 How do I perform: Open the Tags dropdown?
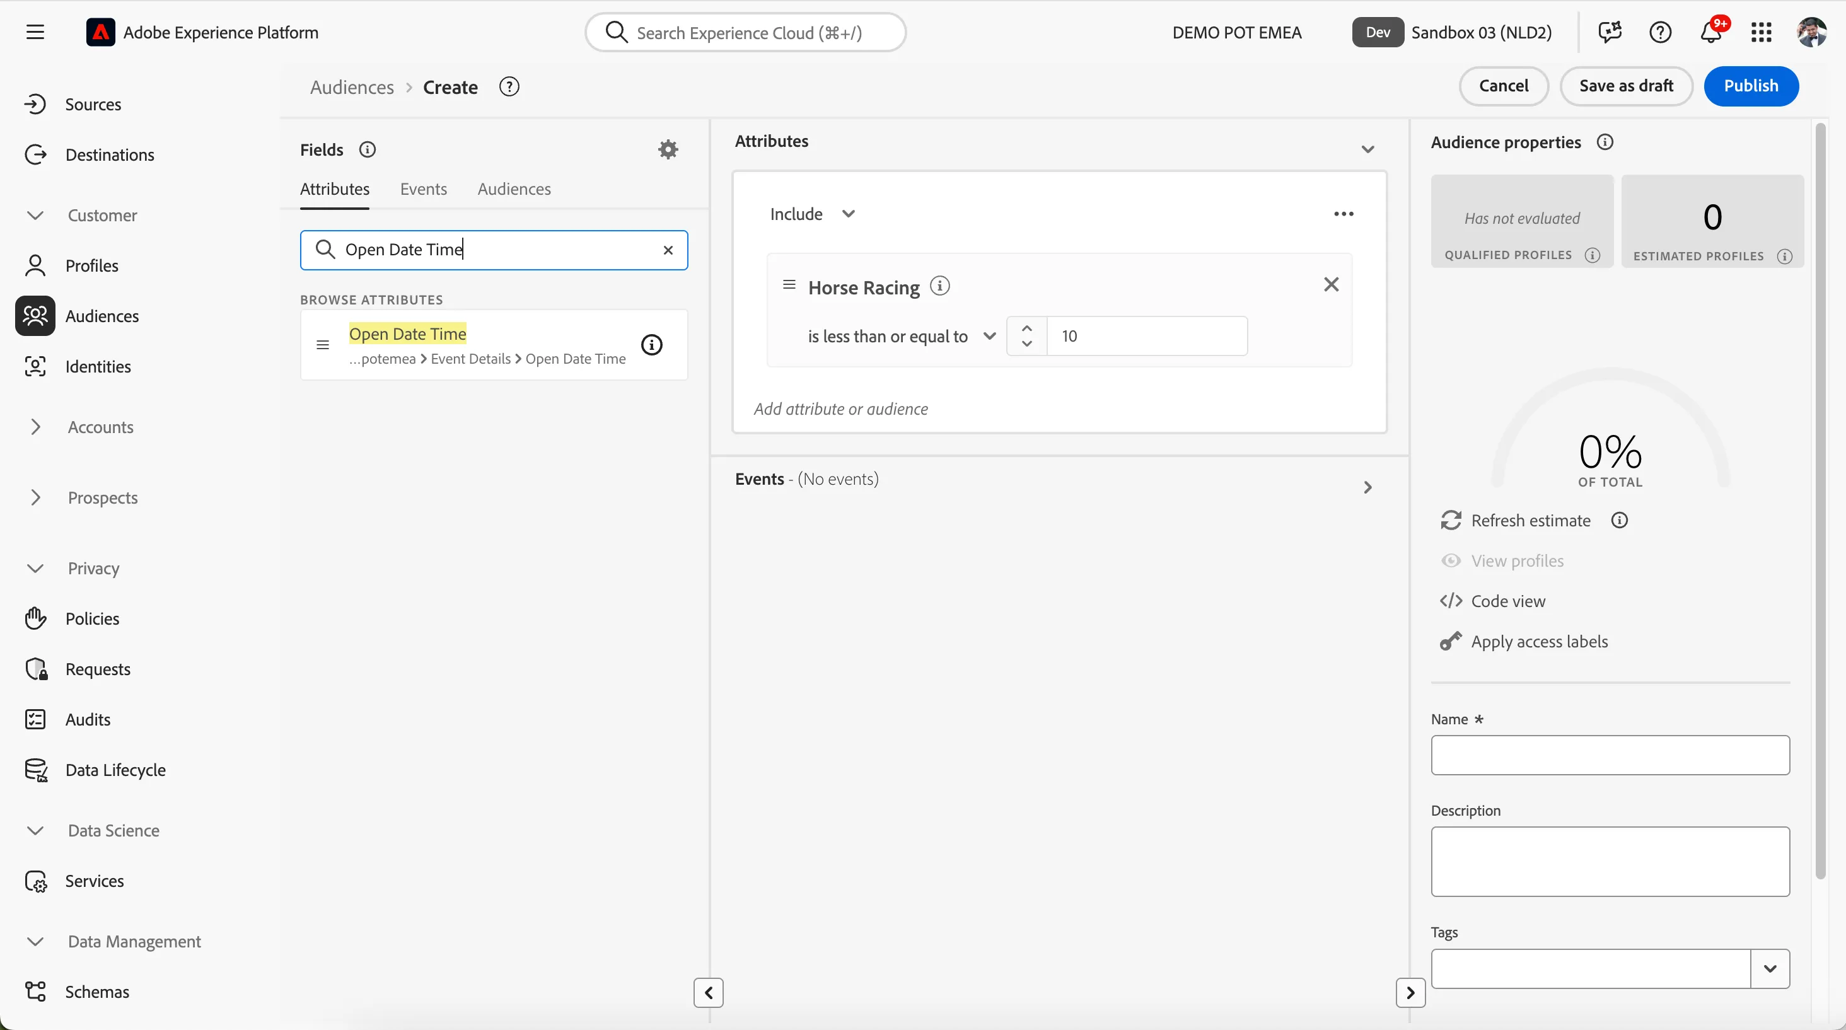click(x=1769, y=968)
